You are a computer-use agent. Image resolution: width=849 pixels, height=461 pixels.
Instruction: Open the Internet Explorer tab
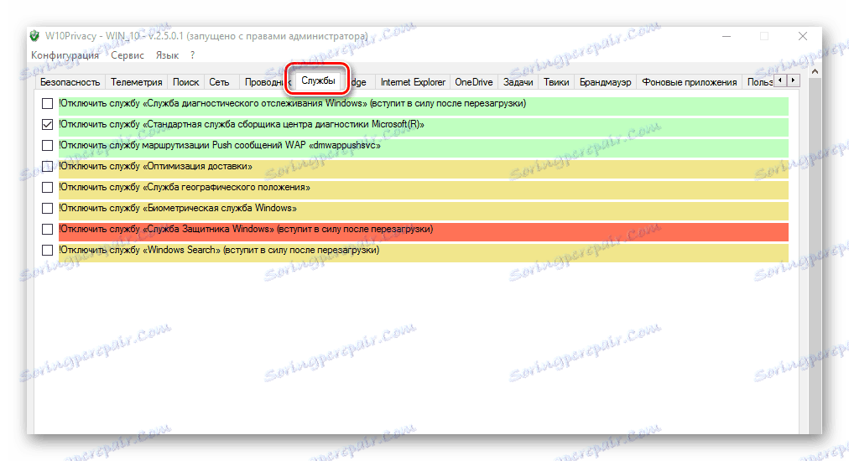(413, 82)
